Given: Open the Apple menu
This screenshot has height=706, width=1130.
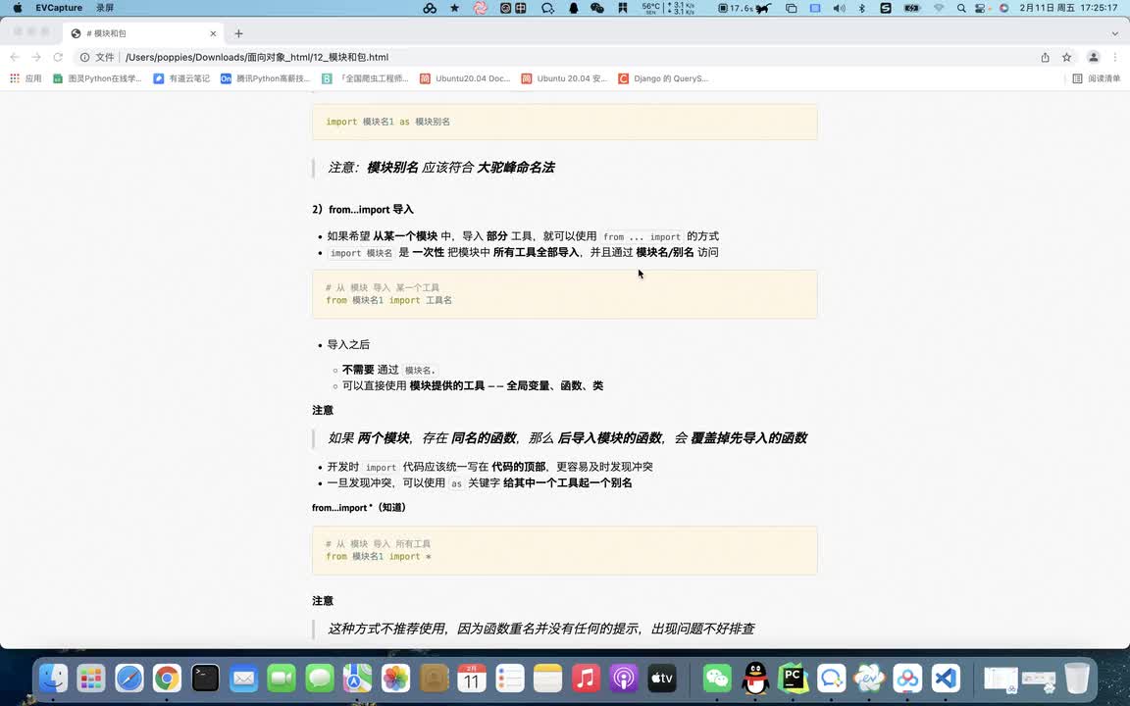Looking at the screenshot, I should (18, 8).
